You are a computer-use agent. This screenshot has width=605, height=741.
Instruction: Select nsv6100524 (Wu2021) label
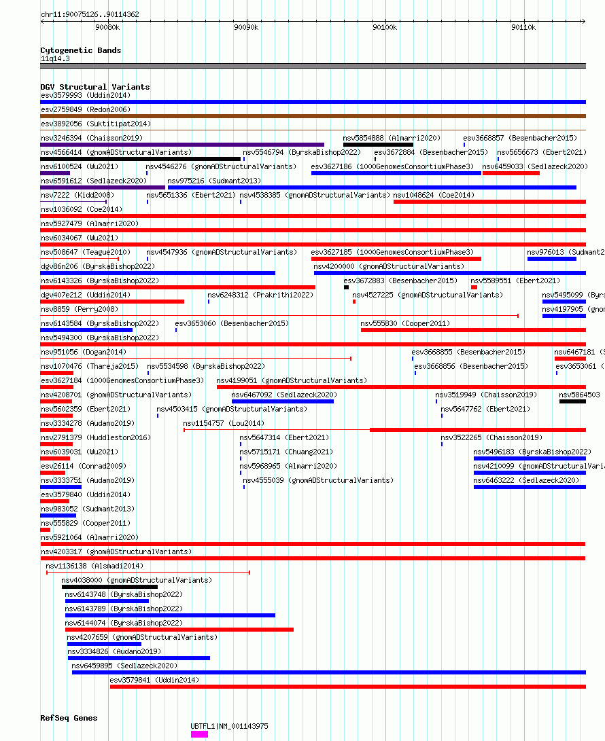80,166
